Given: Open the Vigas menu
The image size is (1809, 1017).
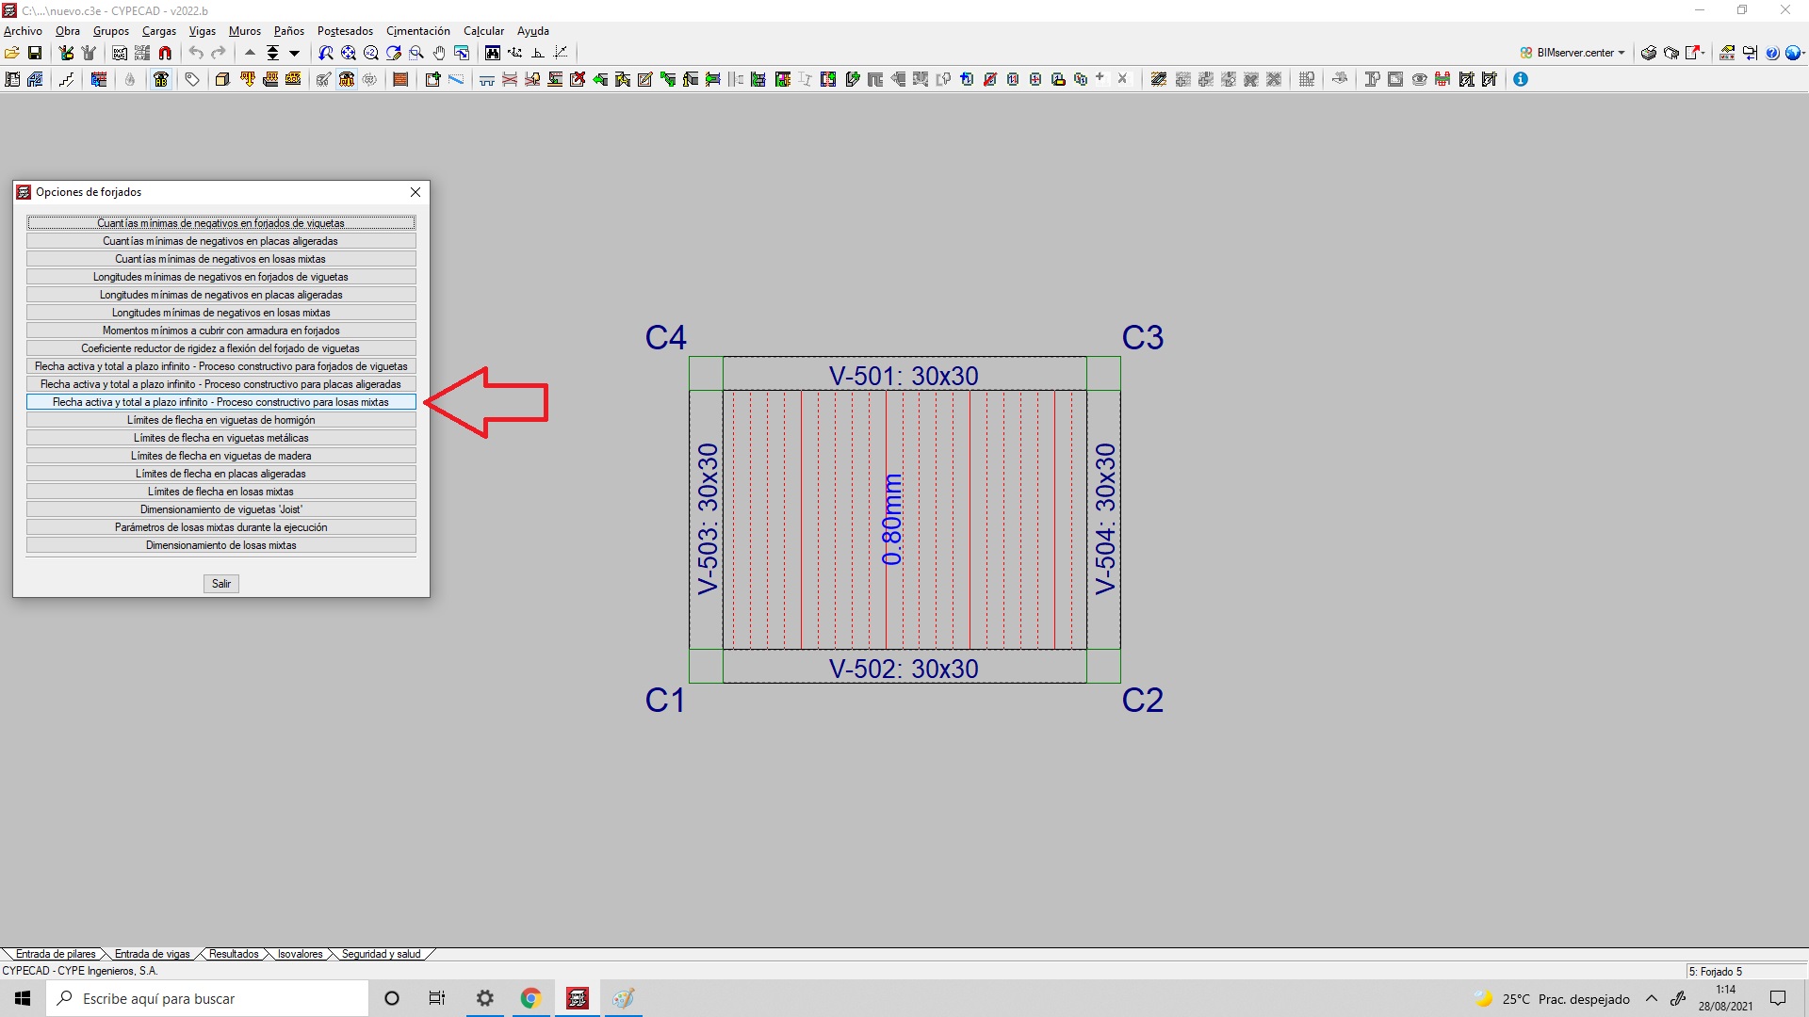Looking at the screenshot, I should pyautogui.click(x=202, y=31).
